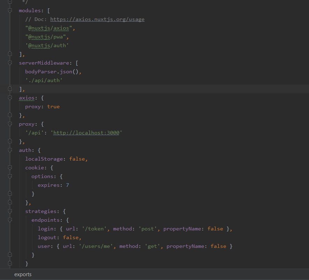
Task: Click the 'endpoints' property key
Action: (x=45, y=220)
